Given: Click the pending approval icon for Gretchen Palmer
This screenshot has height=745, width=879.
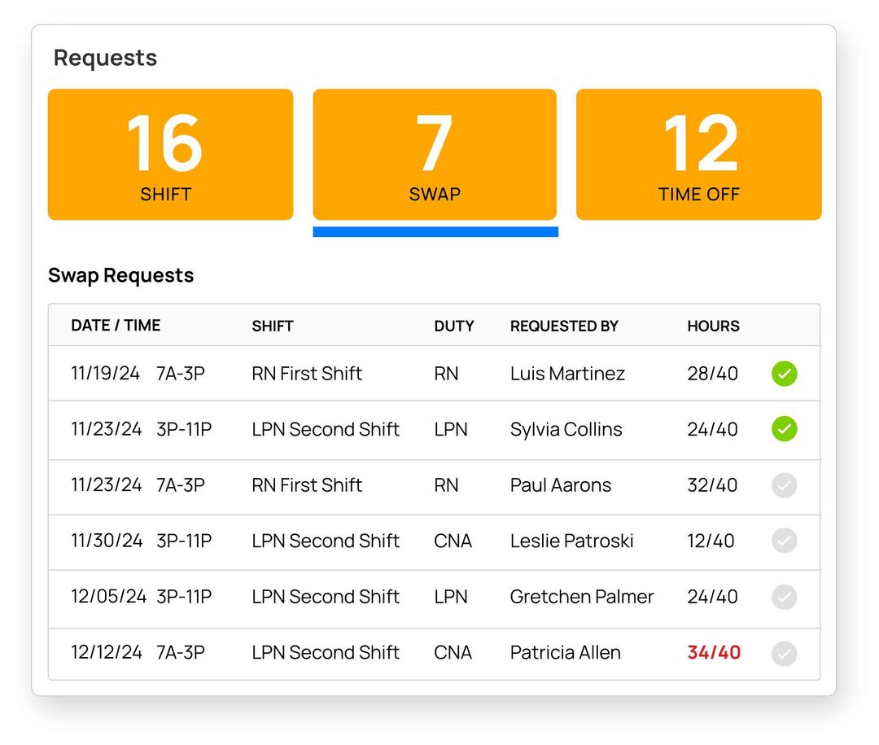Looking at the screenshot, I should tap(784, 597).
